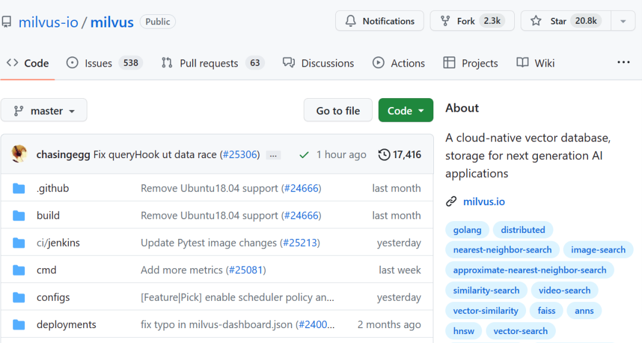Click the link icon beside milvus.io
Image resolution: width=642 pixels, height=343 pixels.
451,202
